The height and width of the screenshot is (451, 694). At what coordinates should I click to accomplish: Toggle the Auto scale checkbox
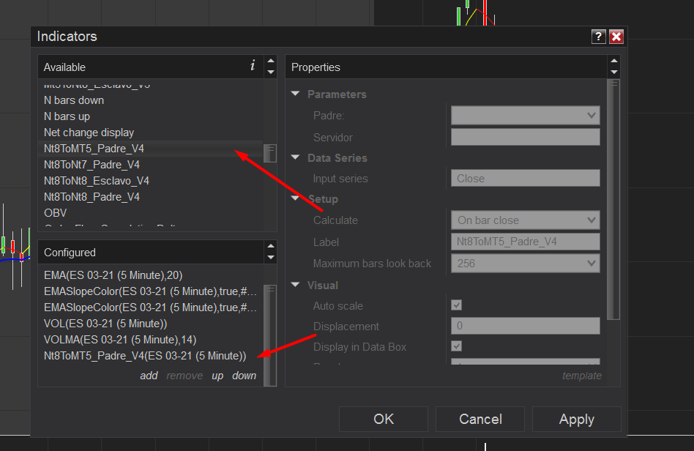(x=457, y=305)
